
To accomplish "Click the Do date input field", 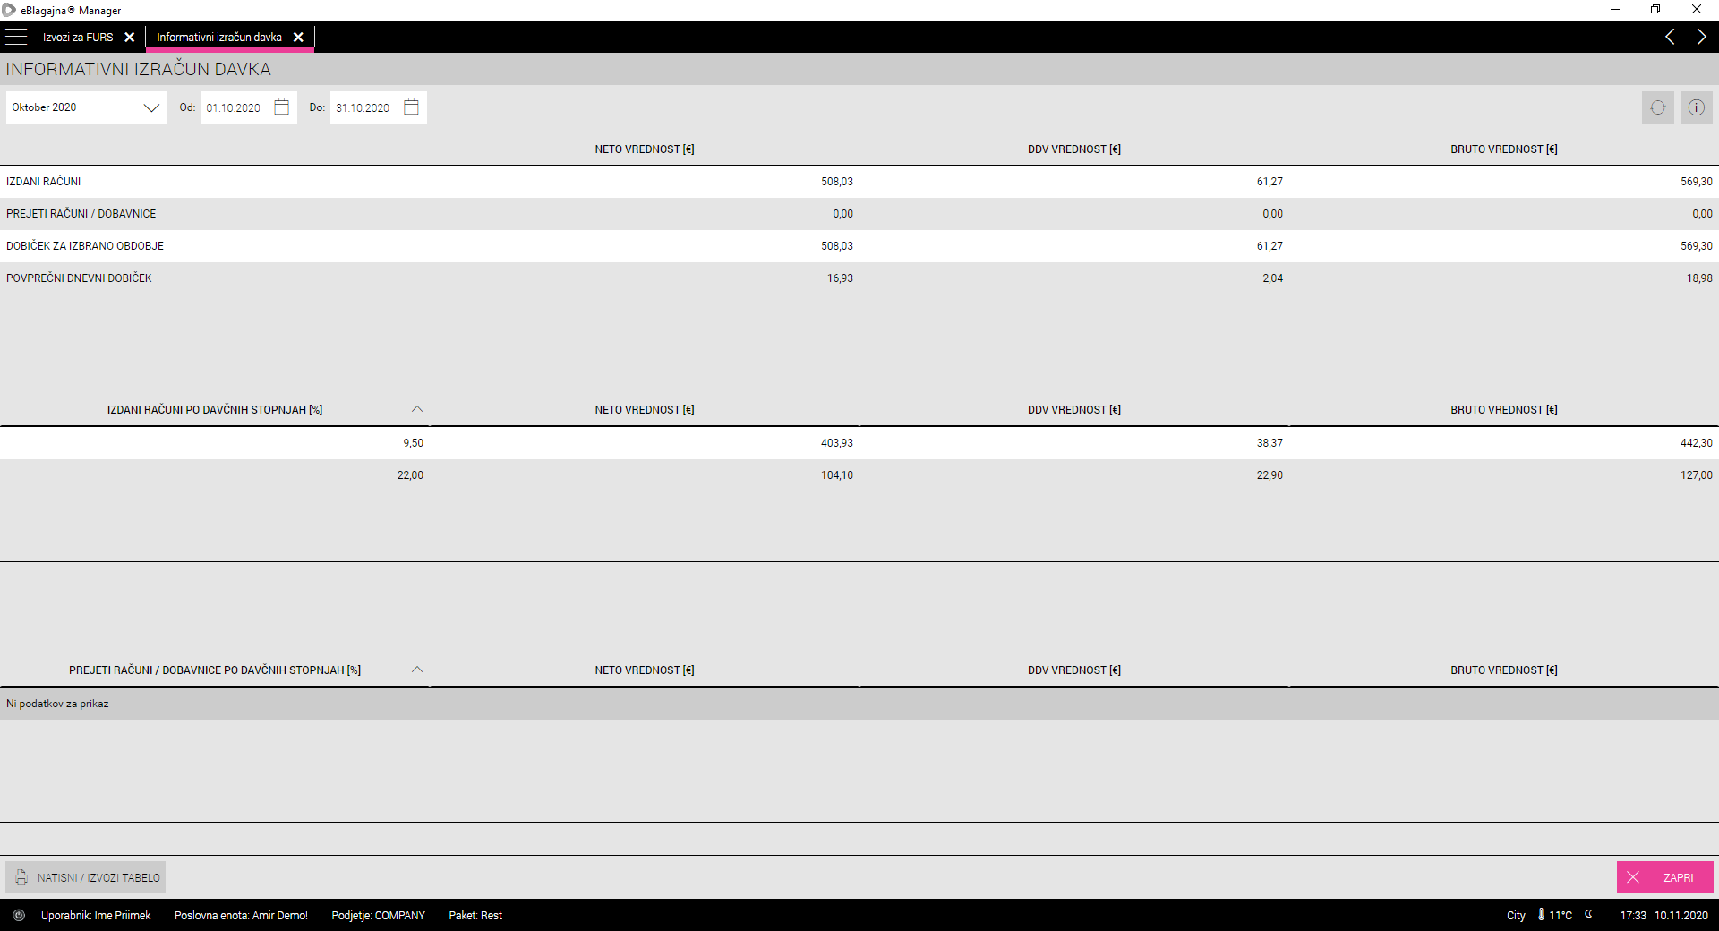I will (x=363, y=107).
